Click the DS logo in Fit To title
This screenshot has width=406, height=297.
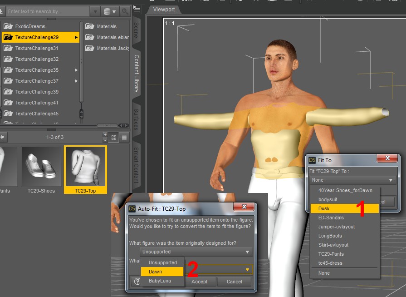[x=312, y=160]
